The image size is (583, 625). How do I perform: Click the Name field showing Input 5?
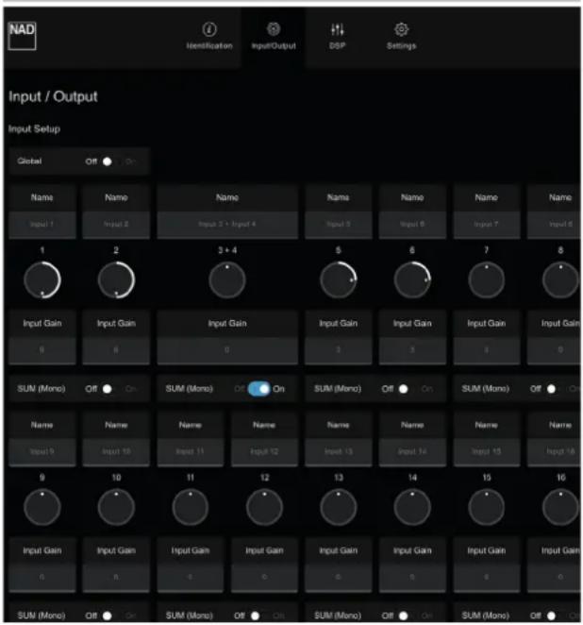338,225
